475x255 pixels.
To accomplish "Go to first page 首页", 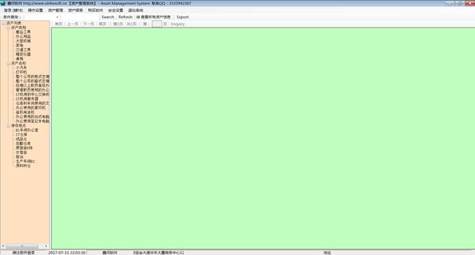I will coord(59,24).
